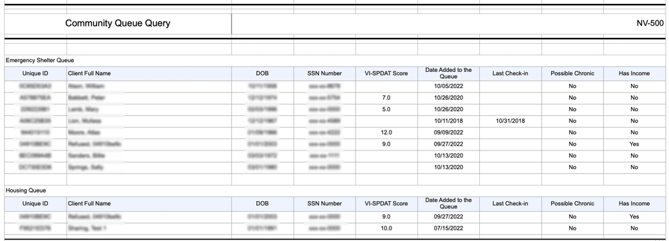Select score 9.0 in the Housing Queue table
This screenshot has height=241, width=669.
coord(386,216)
